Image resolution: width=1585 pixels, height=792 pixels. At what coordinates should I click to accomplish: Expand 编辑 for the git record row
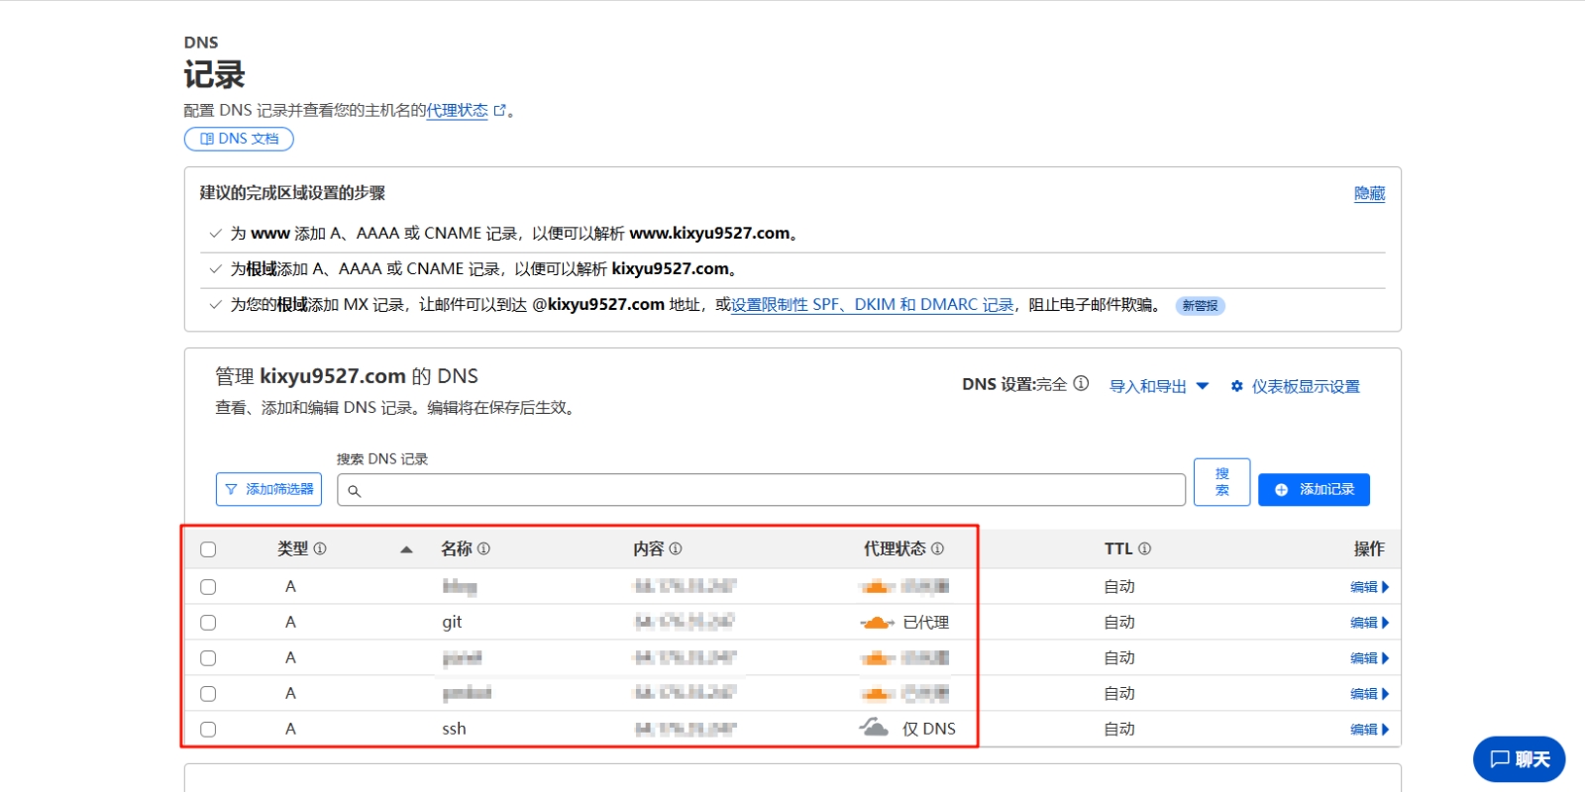1369,623
